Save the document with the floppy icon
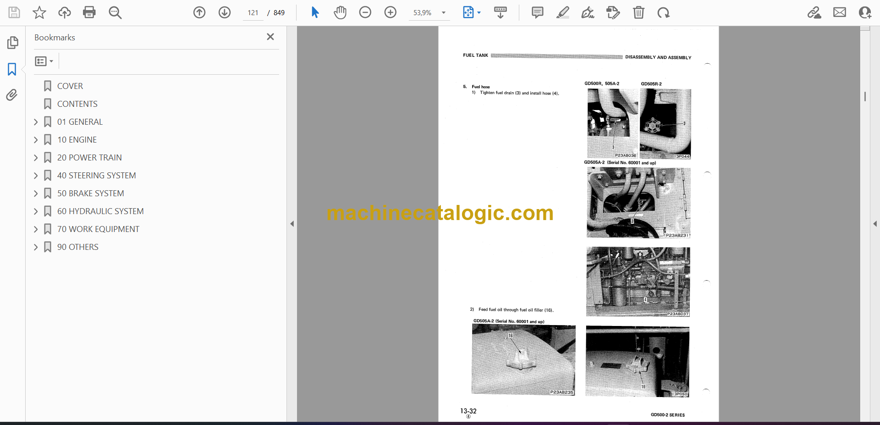The width and height of the screenshot is (880, 425). 14,12
